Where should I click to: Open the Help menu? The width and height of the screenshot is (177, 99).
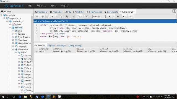64,6
